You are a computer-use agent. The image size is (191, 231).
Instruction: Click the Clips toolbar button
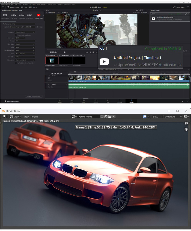click(x=33, y=7)
